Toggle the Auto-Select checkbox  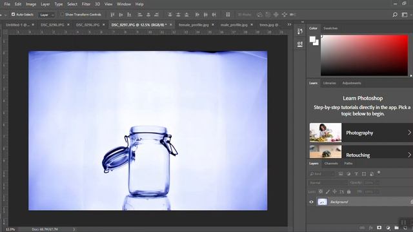point(13,14)
